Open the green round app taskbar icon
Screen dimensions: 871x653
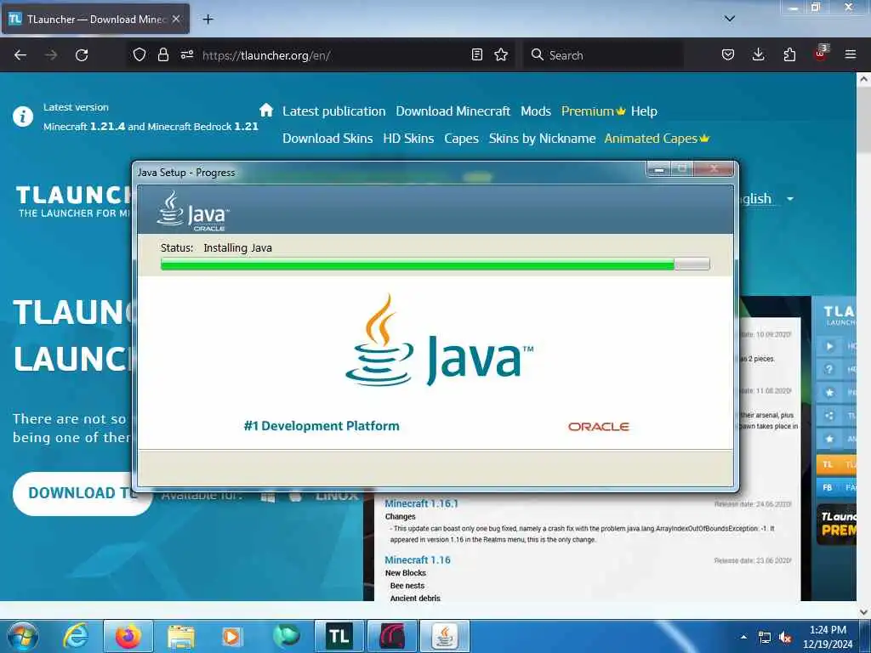286,636
